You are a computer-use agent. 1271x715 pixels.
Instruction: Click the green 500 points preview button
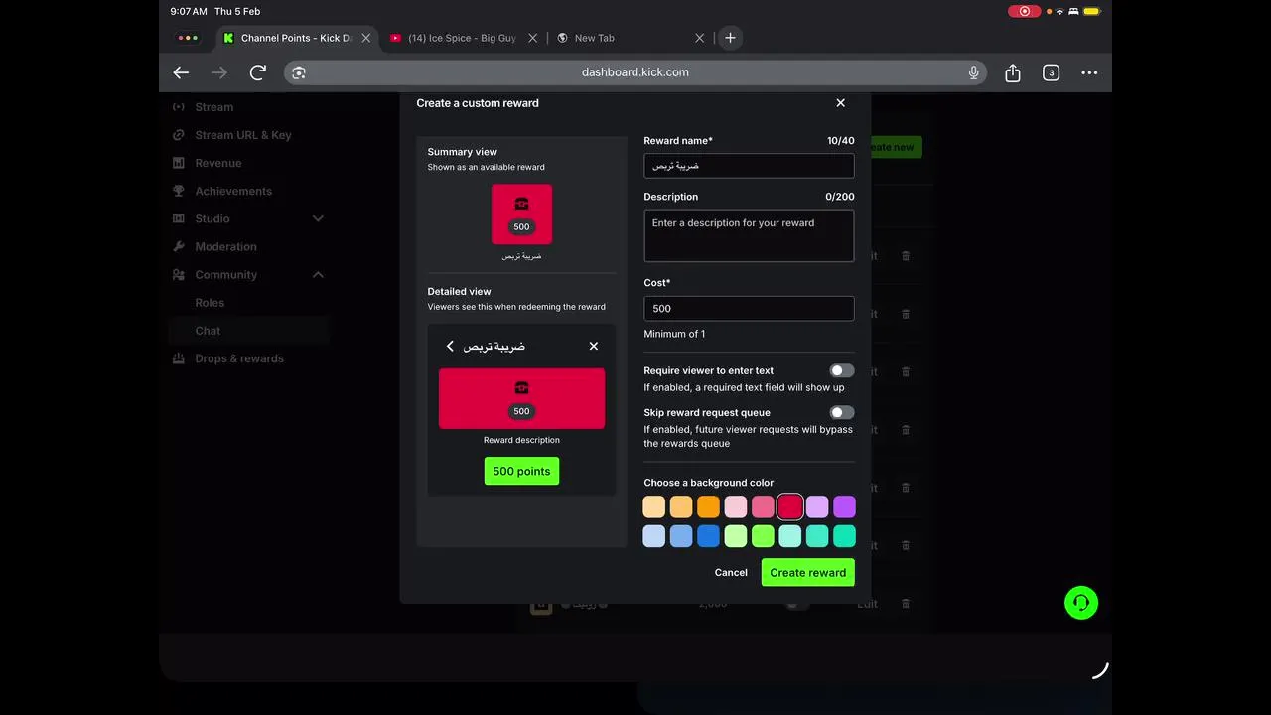(x=521, y=471)
